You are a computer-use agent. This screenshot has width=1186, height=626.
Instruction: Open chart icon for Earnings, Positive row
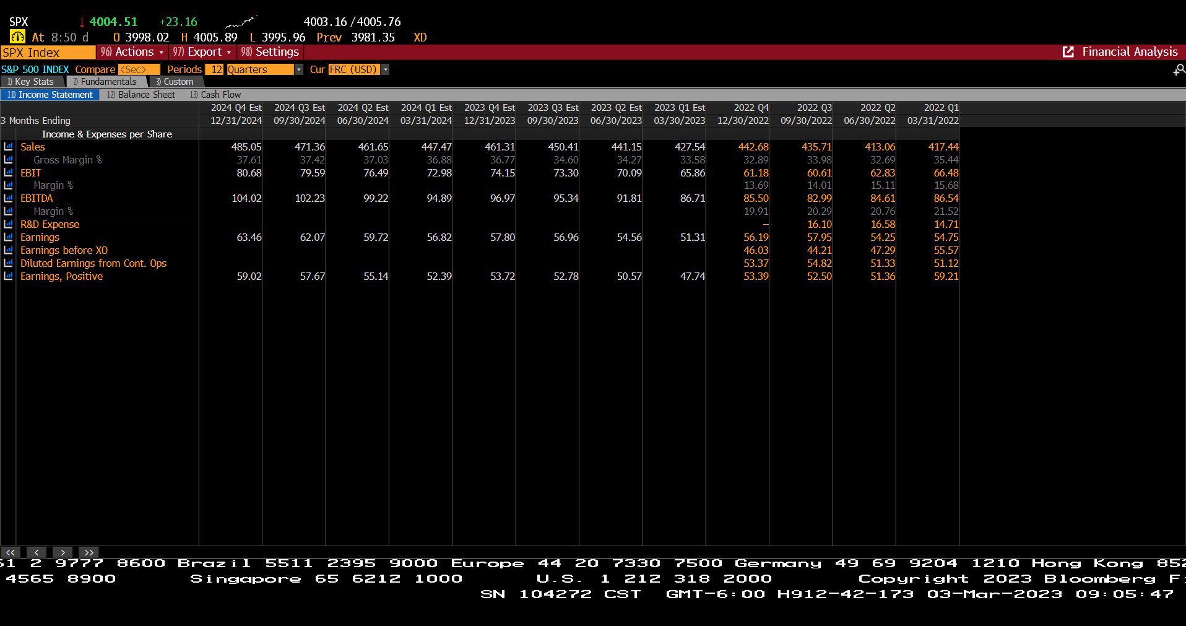(8, 276)
